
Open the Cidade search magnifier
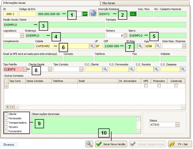(x=92, y=46)
